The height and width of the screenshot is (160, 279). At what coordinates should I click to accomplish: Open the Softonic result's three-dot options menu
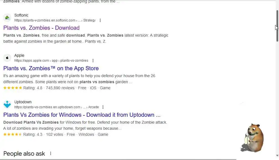100,20
